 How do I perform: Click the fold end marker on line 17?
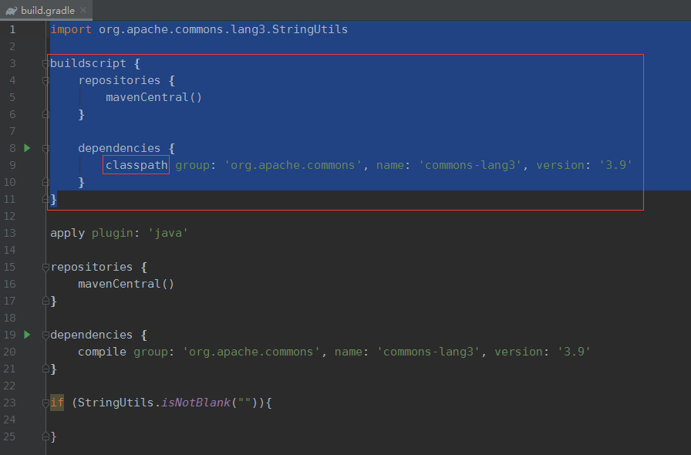pyautogui.click(x=46, y=301)
